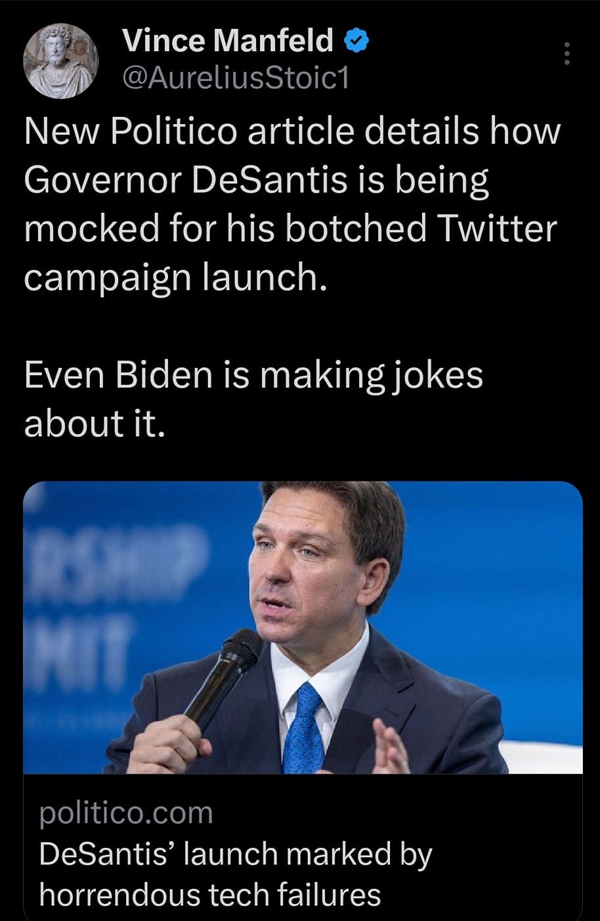
Task: Follow the politico.com domain link
Action: [126, 813]
